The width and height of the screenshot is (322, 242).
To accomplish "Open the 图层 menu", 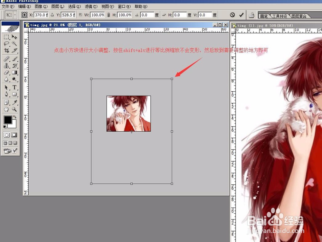I will tap(58, 6).
